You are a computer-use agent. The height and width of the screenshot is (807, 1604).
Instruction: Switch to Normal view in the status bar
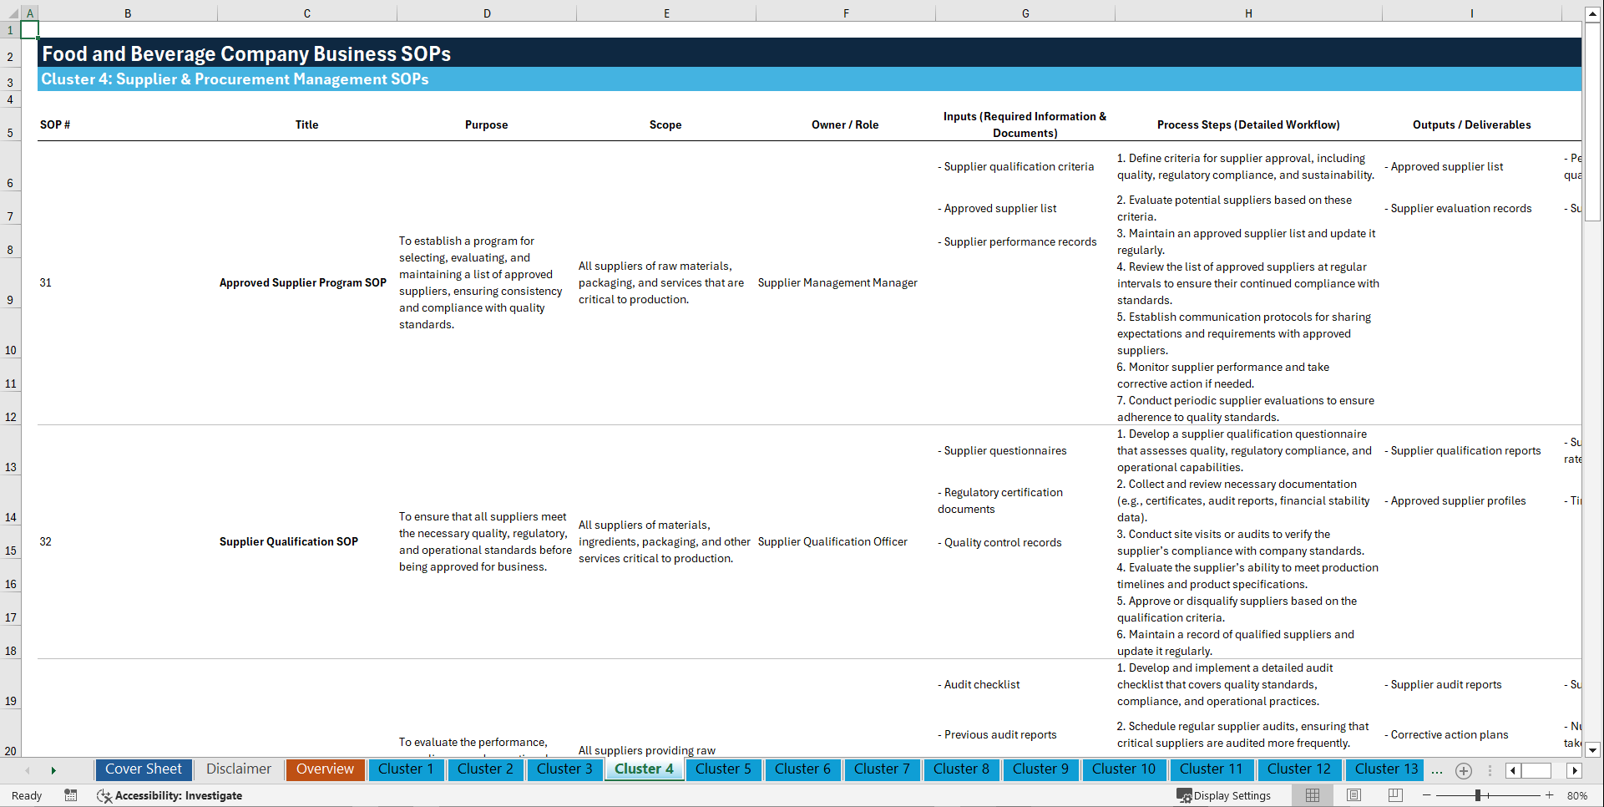click(x=1312, y=795)
